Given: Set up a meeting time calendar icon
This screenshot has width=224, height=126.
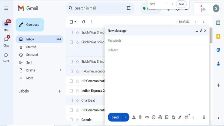Looking at the screenshot, I should (x=186, y=117).
